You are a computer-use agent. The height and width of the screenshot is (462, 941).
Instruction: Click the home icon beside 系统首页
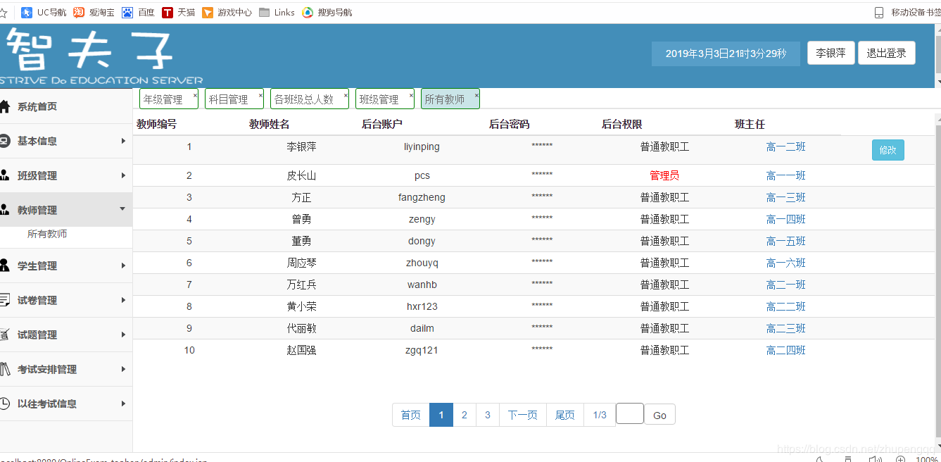[x=4, y=106]
